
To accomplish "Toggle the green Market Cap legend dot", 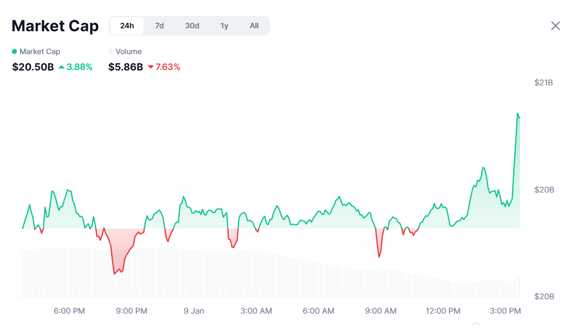I will point(14,52).
